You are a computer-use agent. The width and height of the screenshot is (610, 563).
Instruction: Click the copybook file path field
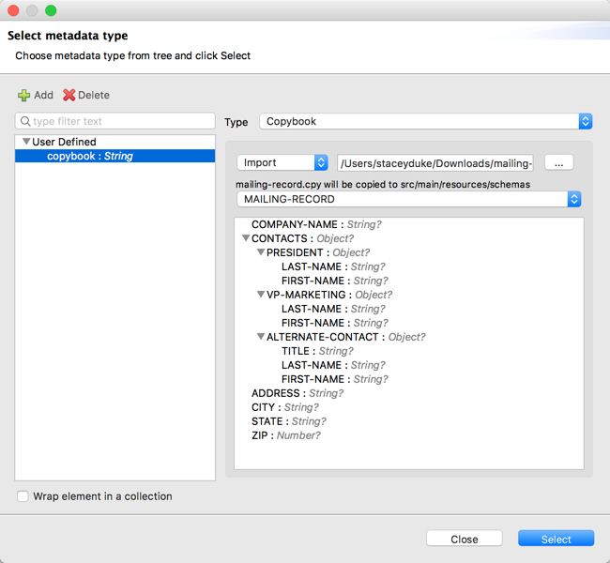[x=435, y=162]
